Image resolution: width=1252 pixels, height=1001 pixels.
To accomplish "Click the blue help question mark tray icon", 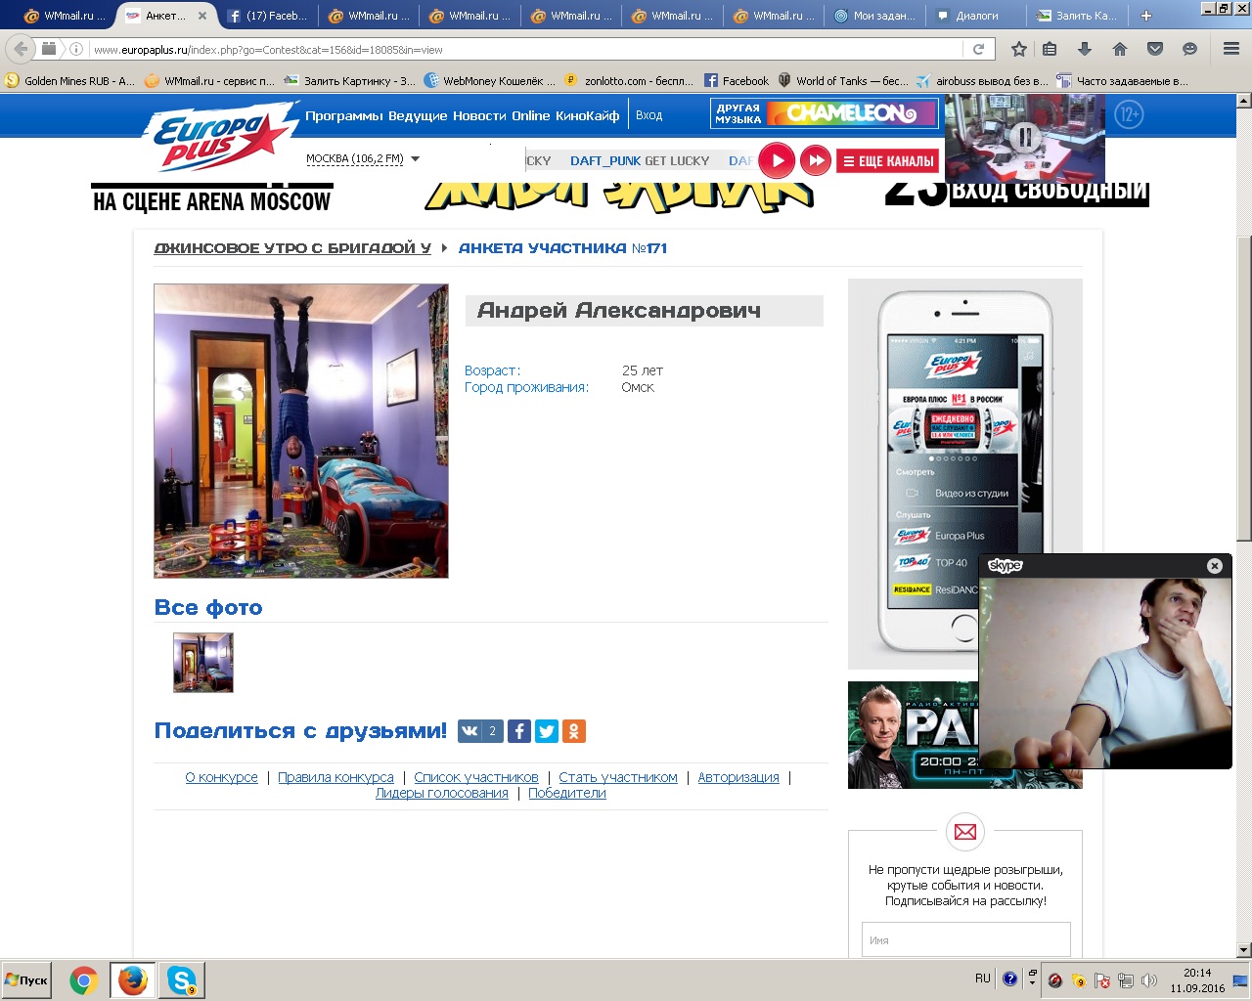I will [x=1009, y=979].
